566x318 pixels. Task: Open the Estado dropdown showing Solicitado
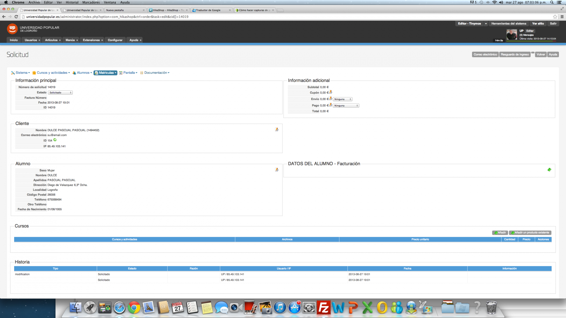coord(60,93)
